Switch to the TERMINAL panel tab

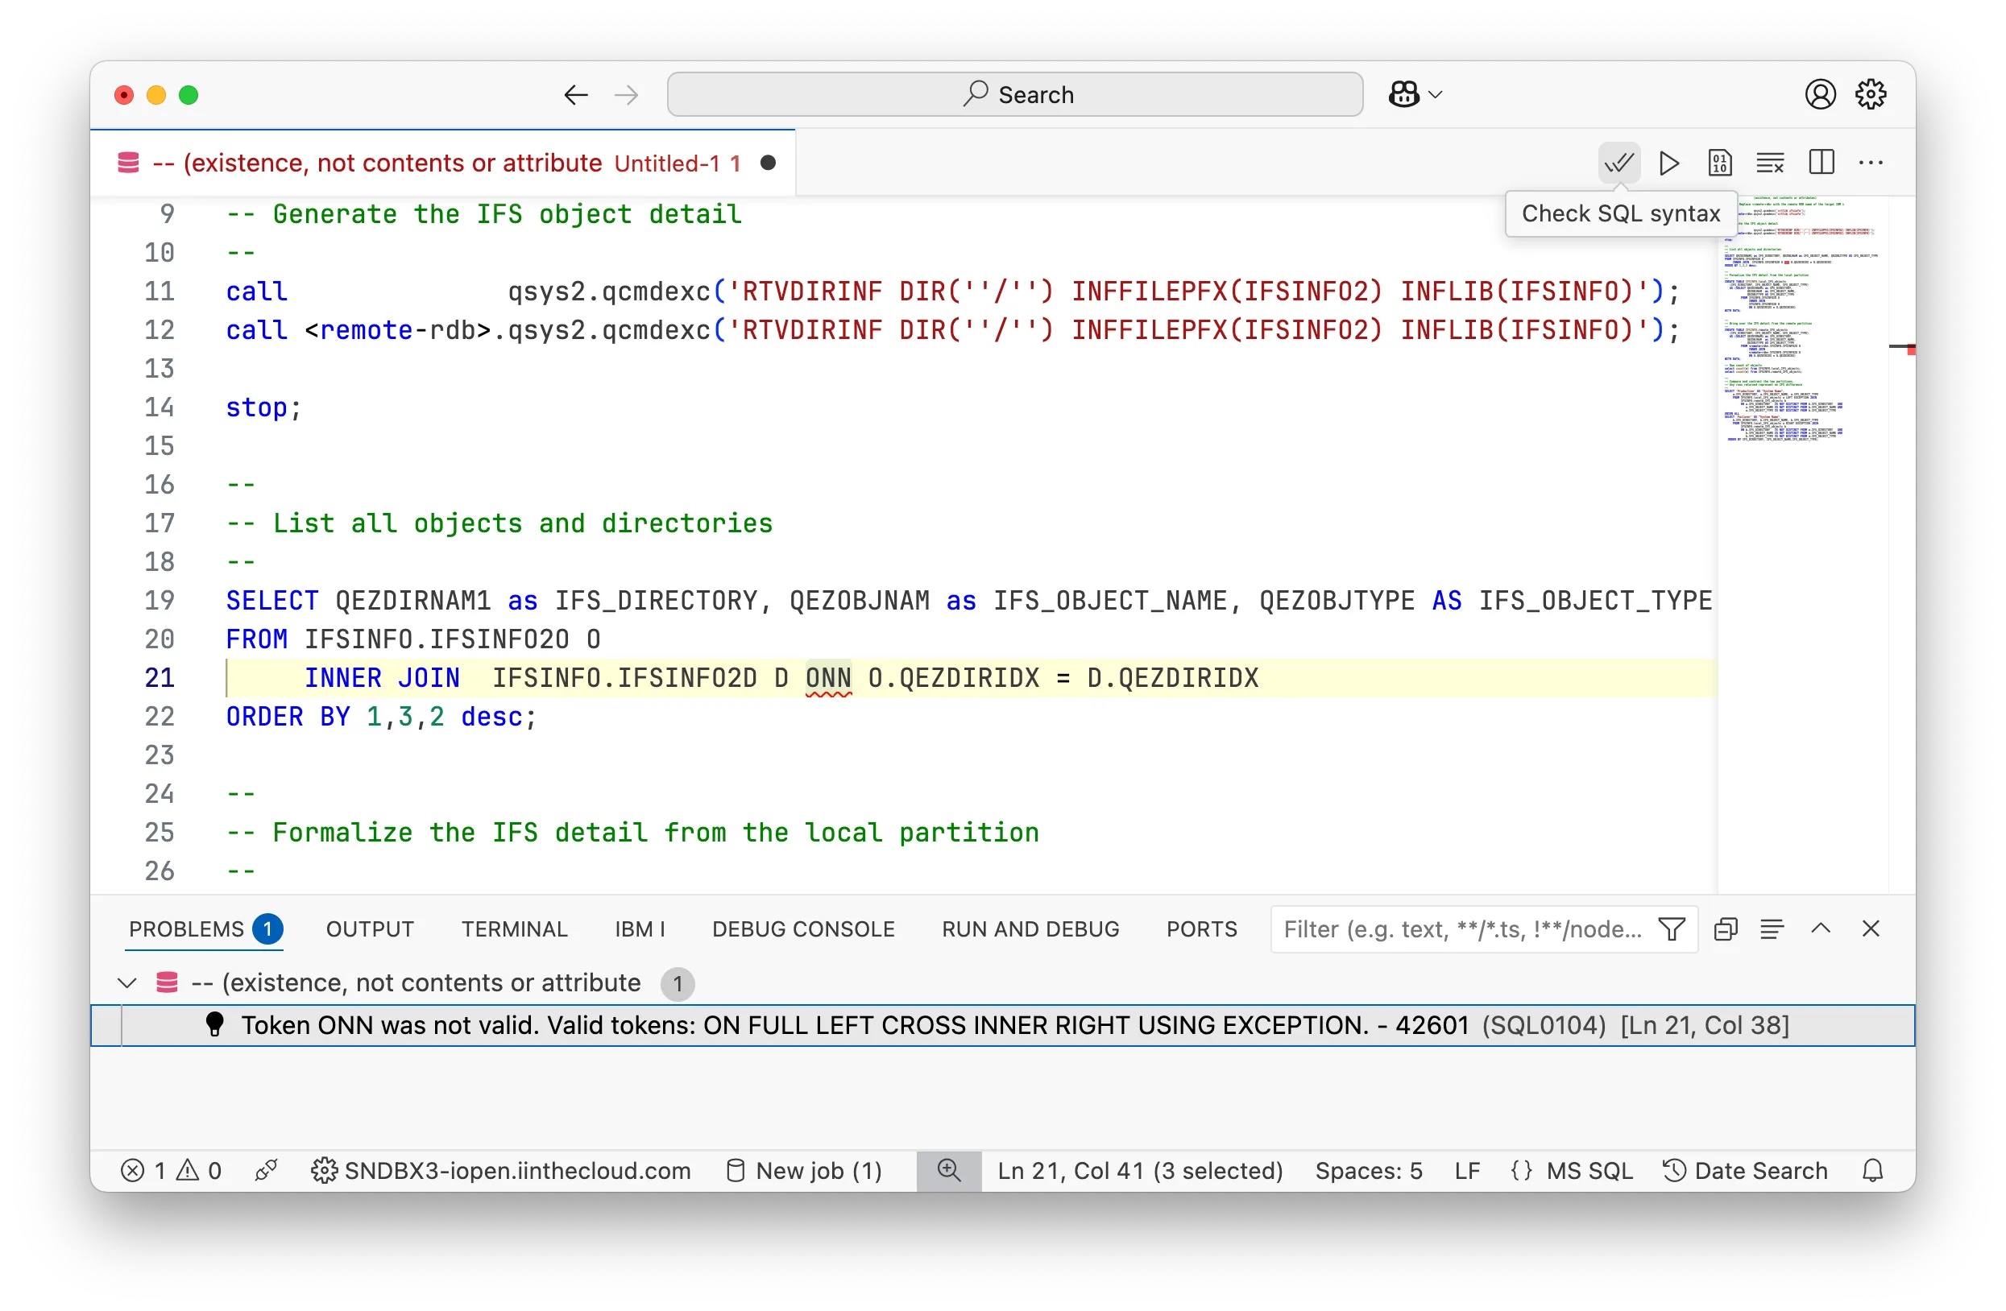coord(514,928)
